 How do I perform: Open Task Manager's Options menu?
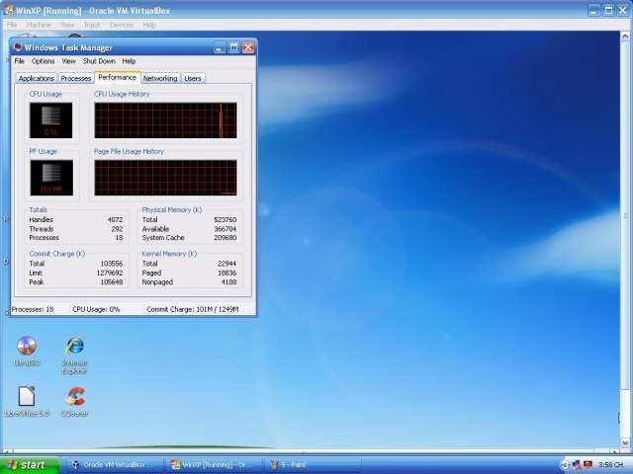click(43, 61)
